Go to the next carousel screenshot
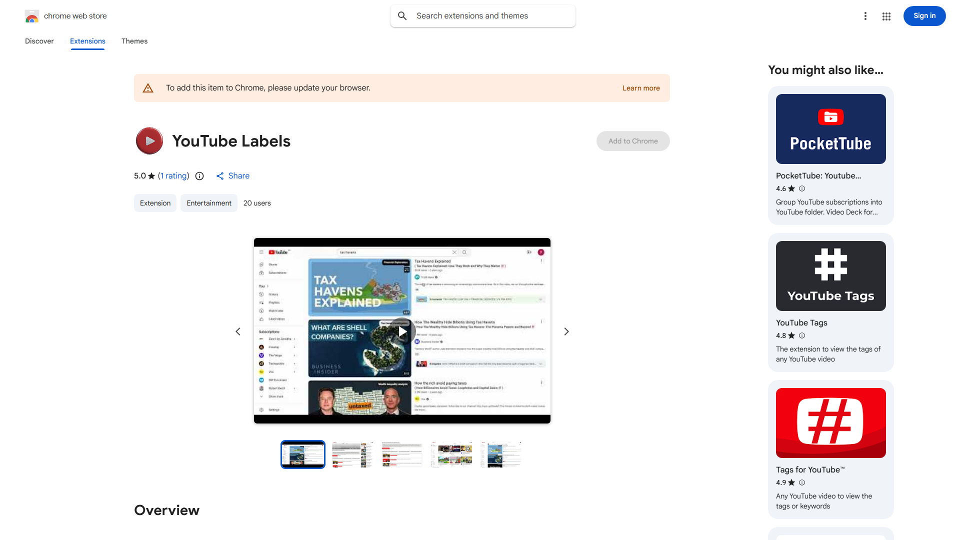Image resolution: width=960 pixels, height=540 pixels. 566,331
